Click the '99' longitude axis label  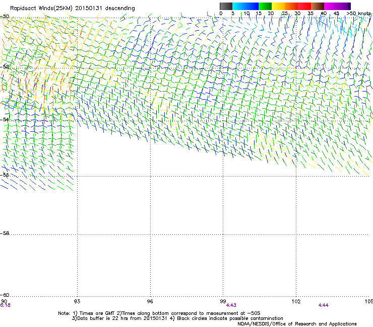223,301
